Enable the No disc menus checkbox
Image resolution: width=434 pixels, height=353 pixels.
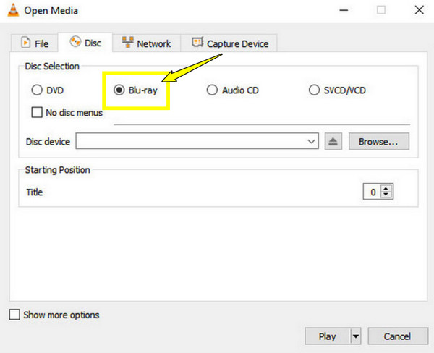pos(37,112)
